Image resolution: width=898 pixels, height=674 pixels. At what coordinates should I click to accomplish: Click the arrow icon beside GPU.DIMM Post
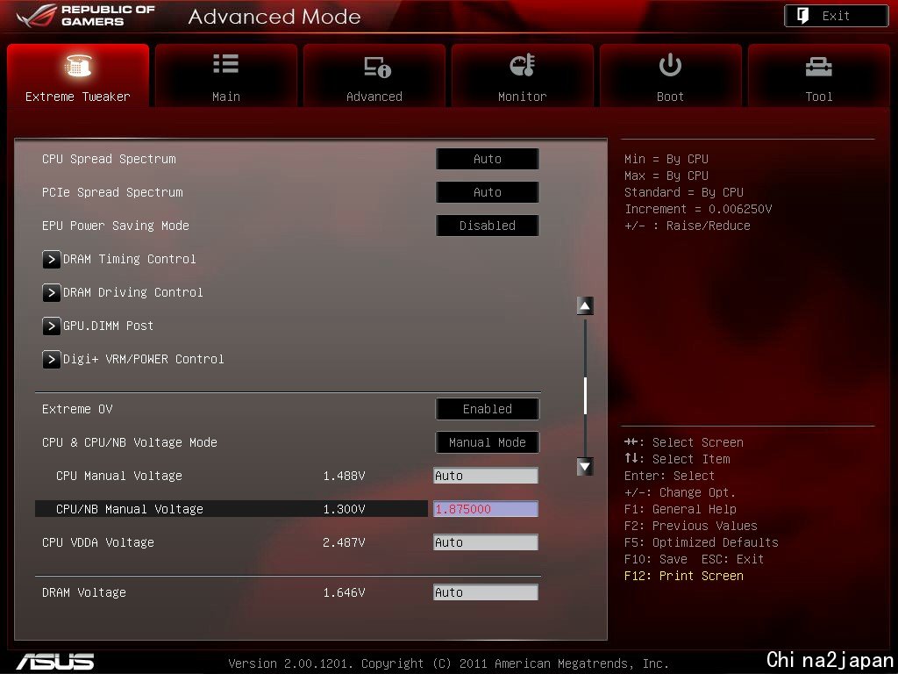click(51, 326)
